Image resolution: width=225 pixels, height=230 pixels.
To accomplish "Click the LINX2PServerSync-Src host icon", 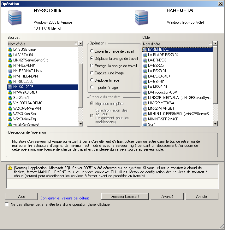I will coord(10,60).
